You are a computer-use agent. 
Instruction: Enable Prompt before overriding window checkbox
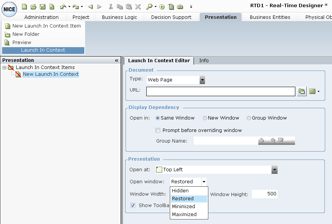click(x=158, y=130)
